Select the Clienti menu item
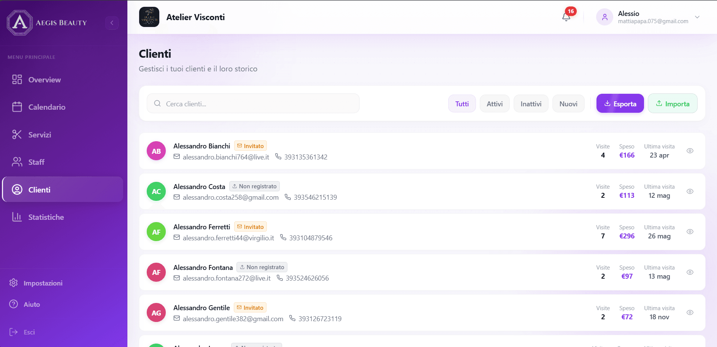The image size is (717, 347). (x=63, y=189)
